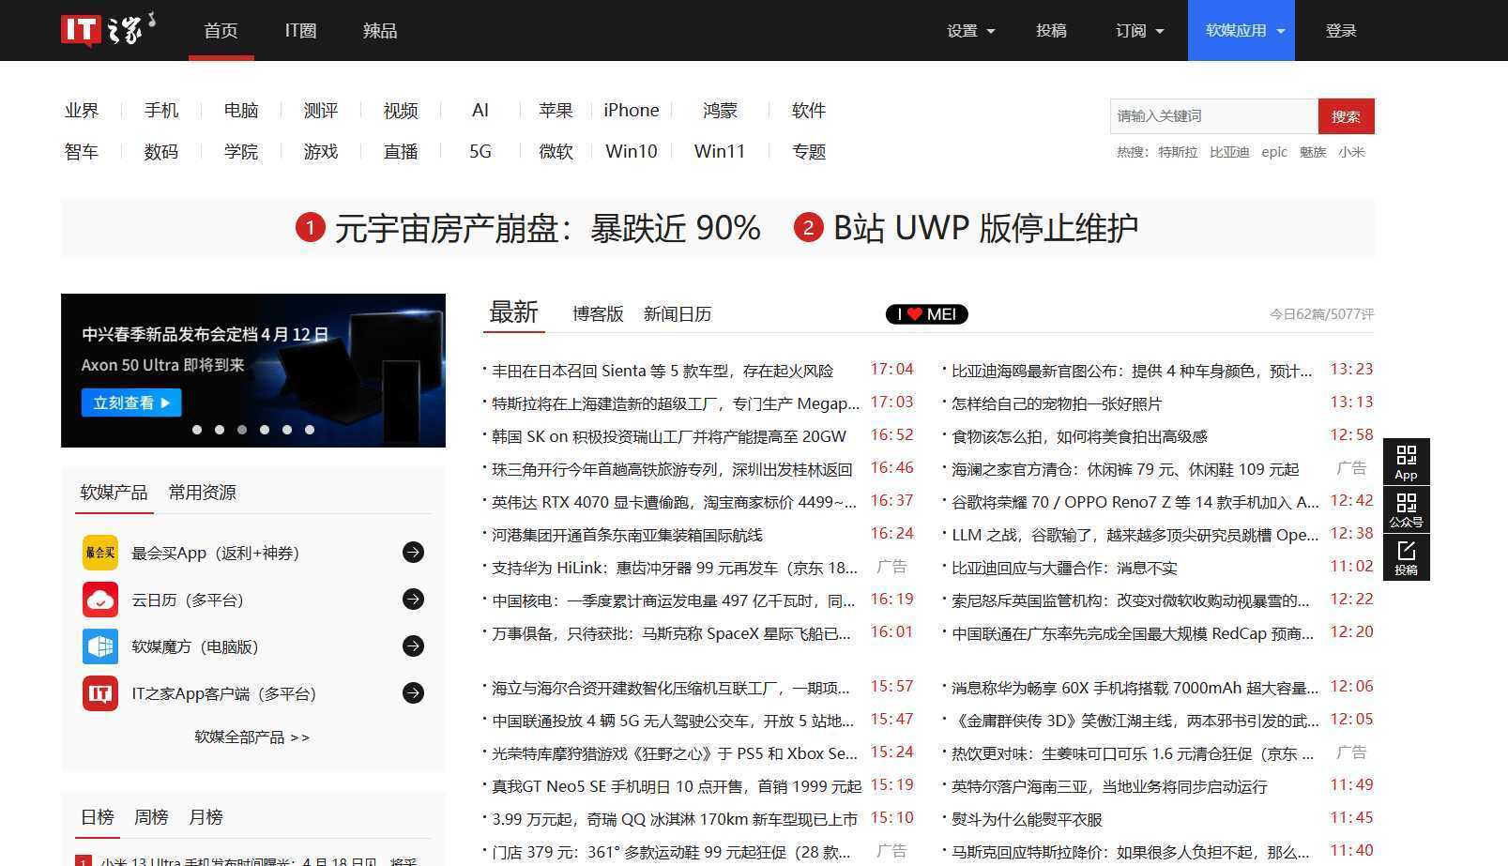The image size is (1508, 866).
Task: Click arrow next to 软媒魔方
Action: tap(413, 646)
